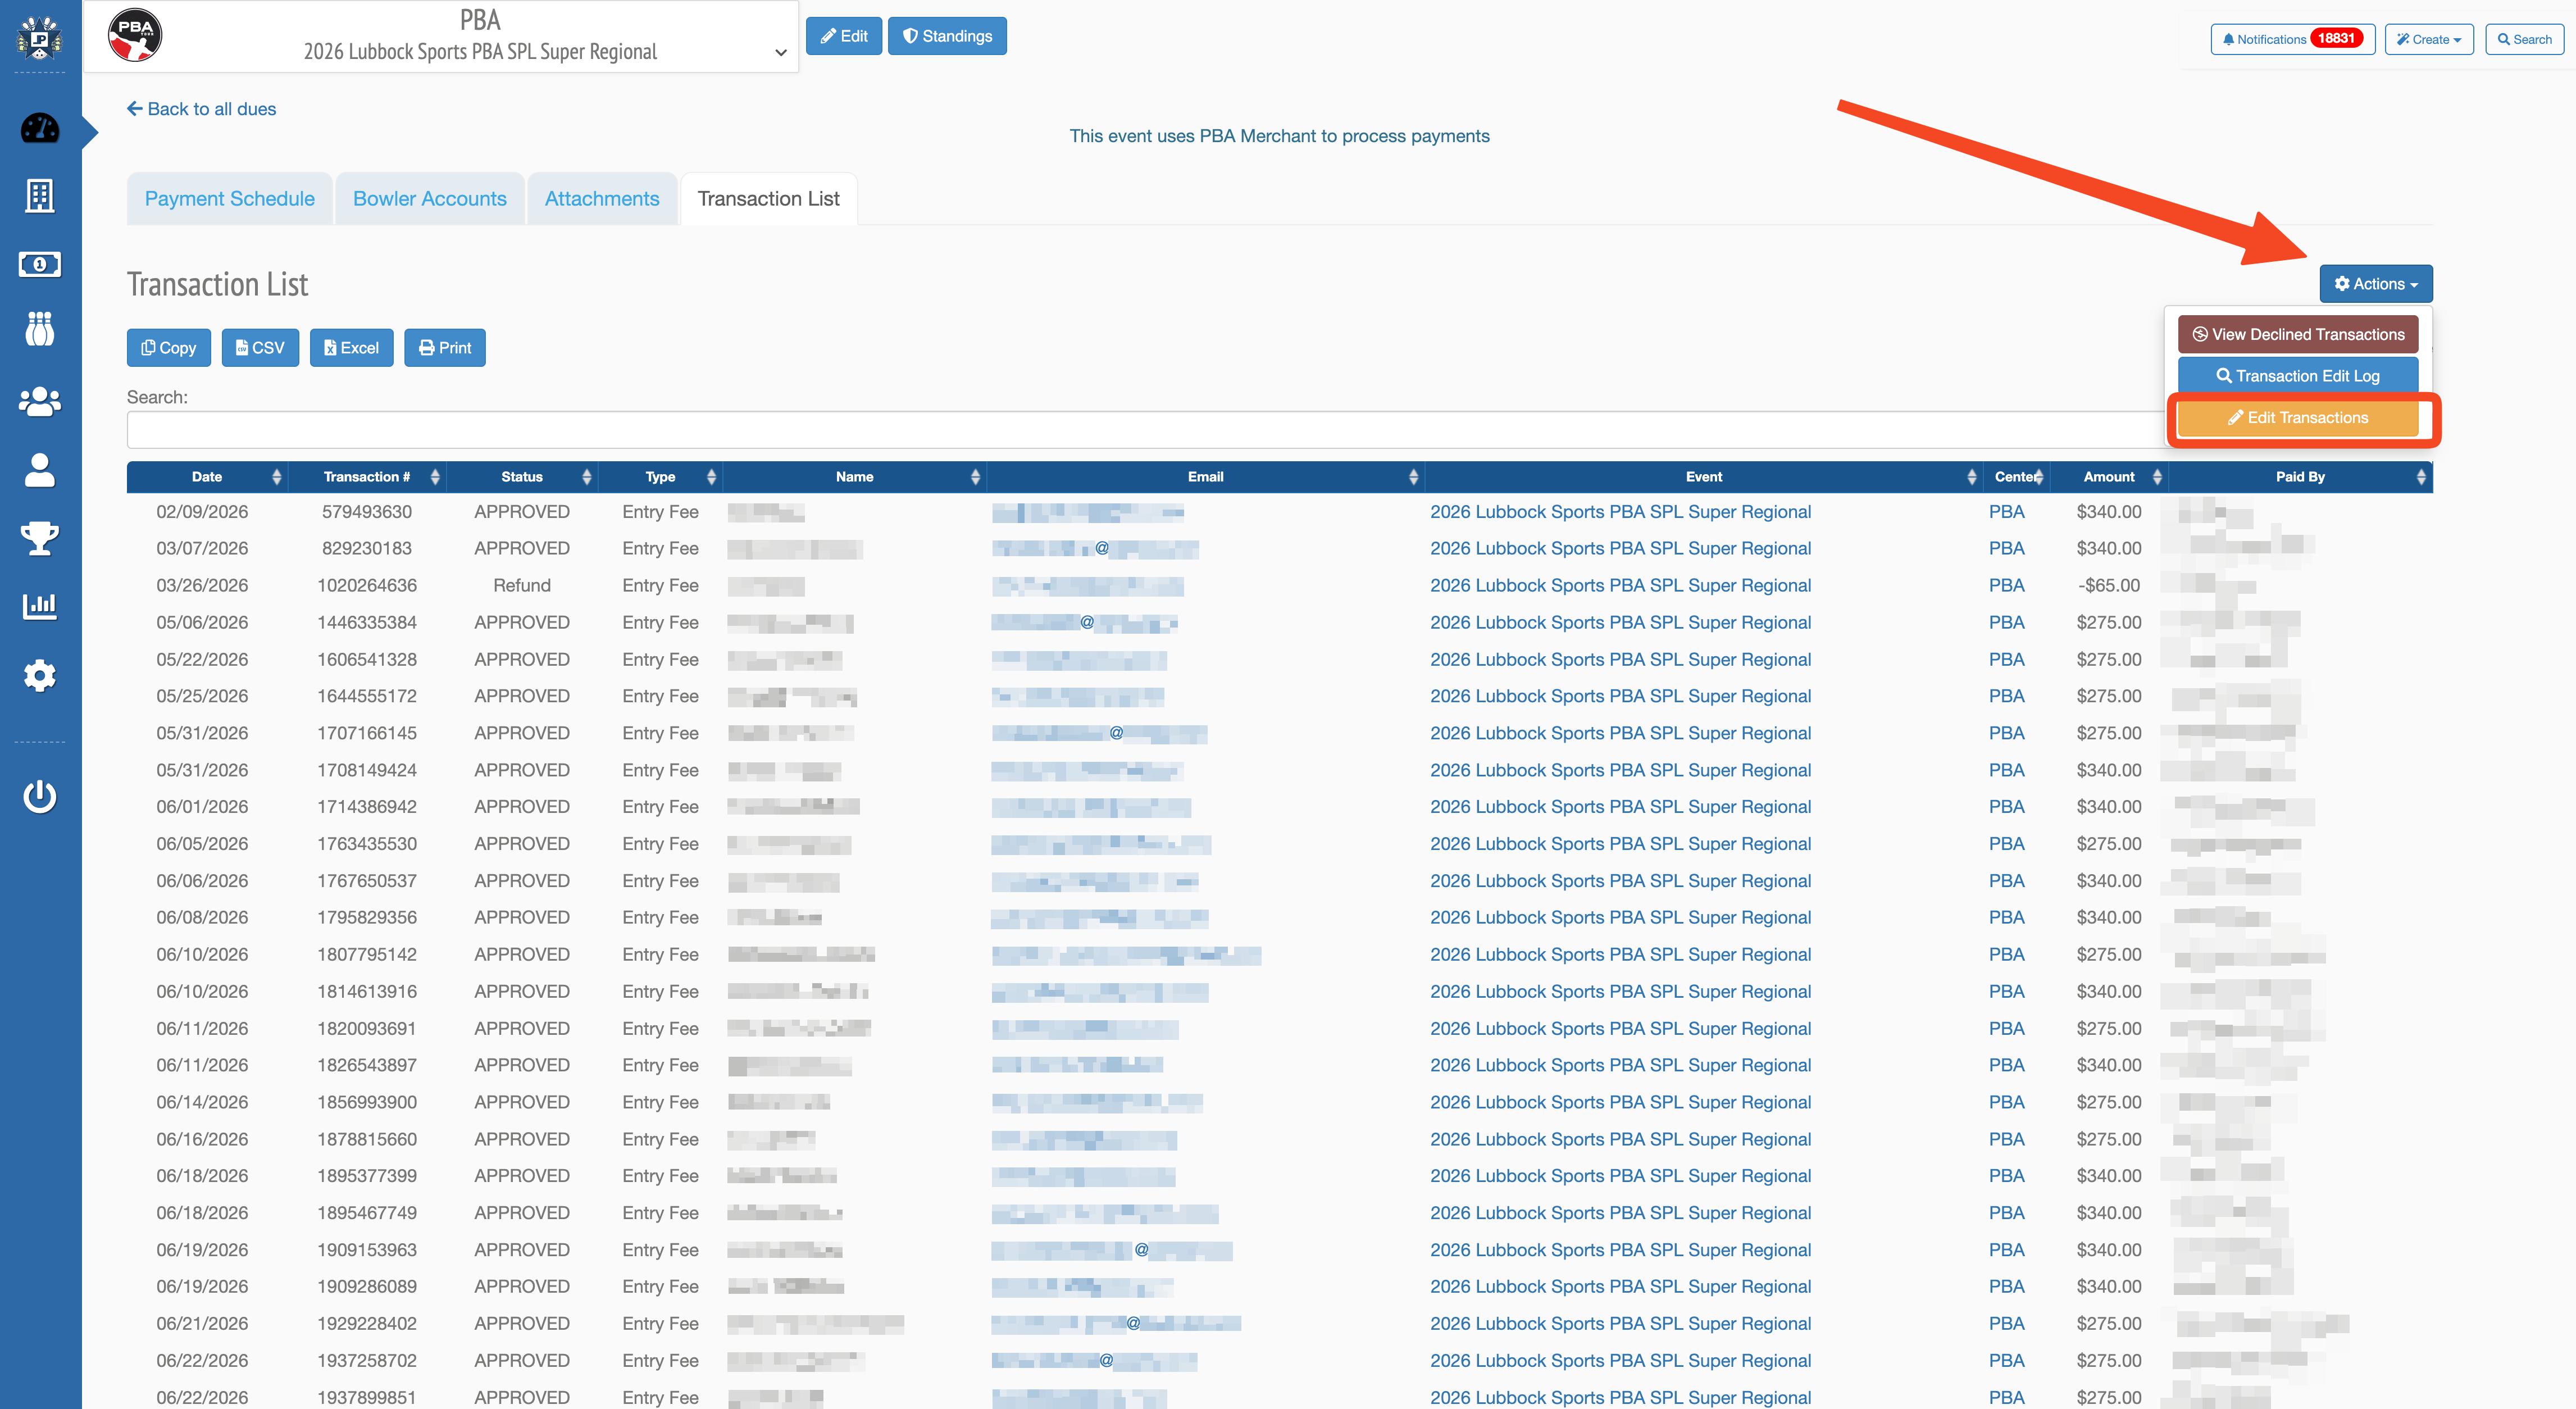Sort by the Transaction # column header
This screenshot has height=1409, width=2576.
[x=367, y=477]
